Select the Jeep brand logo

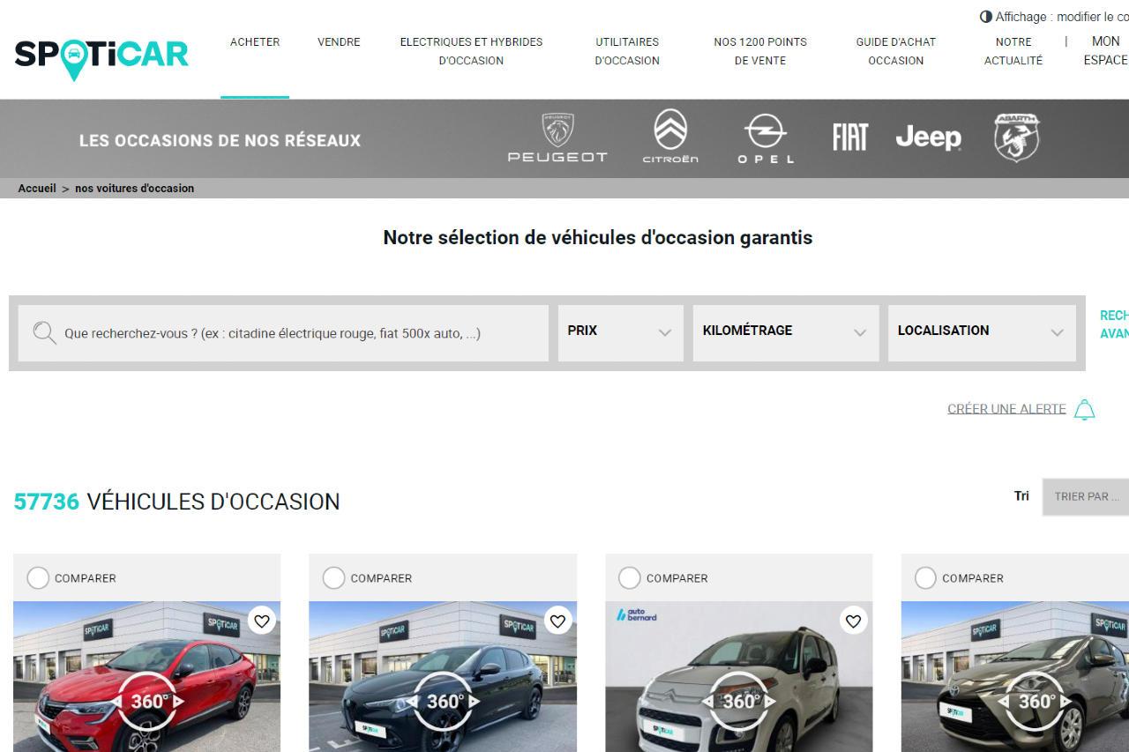point(929,138)
